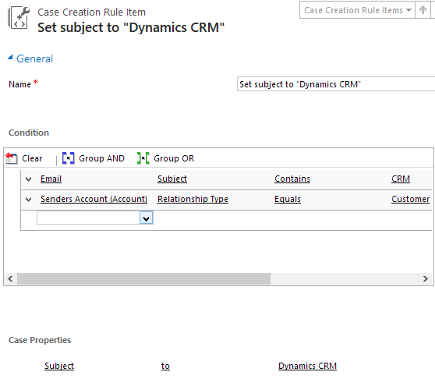Click the Subject link under Case Properties
This screenshot has height=379, width=435.
(x=59, y=366)
